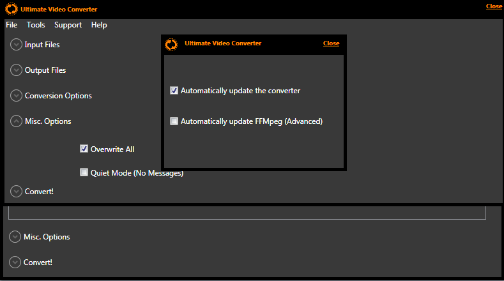Image resolution: width=504 pixels, height=281 pixels.
Task: Click the Ultimate Video Converter logo in main title bar
Action: (11, 10)
